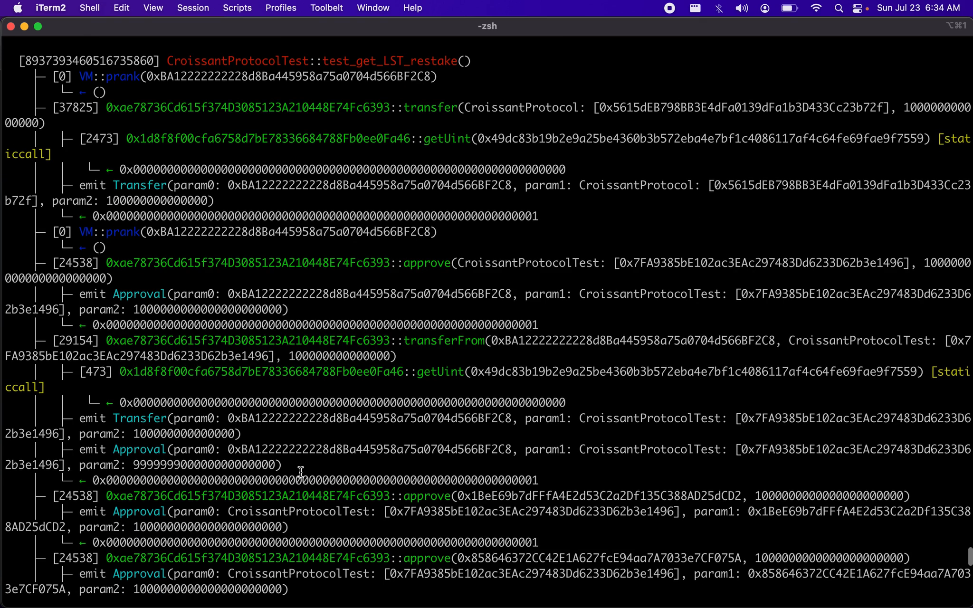Click the first getUint call with gas 2473
This screenshot has height=608, width=973.
pos(505,139)
